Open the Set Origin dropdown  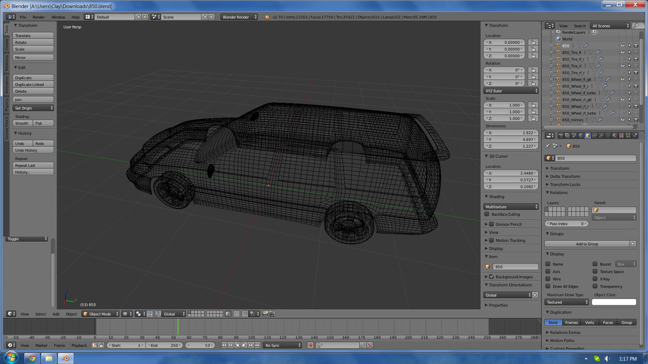(x=33, y=108)
